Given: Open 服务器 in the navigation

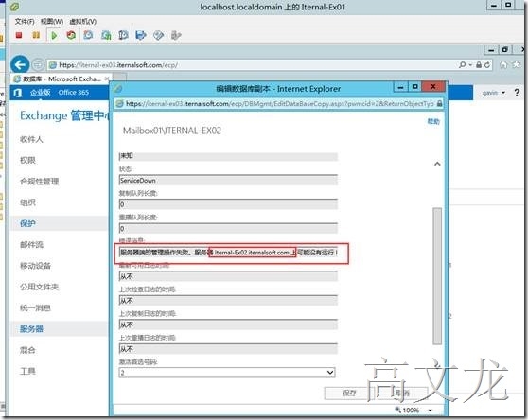Looking at the screenshot, I should (31, 329).
